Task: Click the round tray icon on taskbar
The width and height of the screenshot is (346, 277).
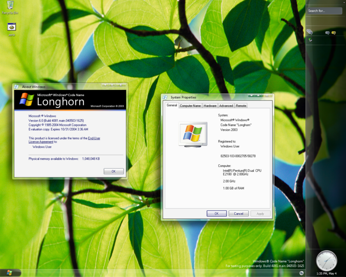Action: tap(301, 273)
